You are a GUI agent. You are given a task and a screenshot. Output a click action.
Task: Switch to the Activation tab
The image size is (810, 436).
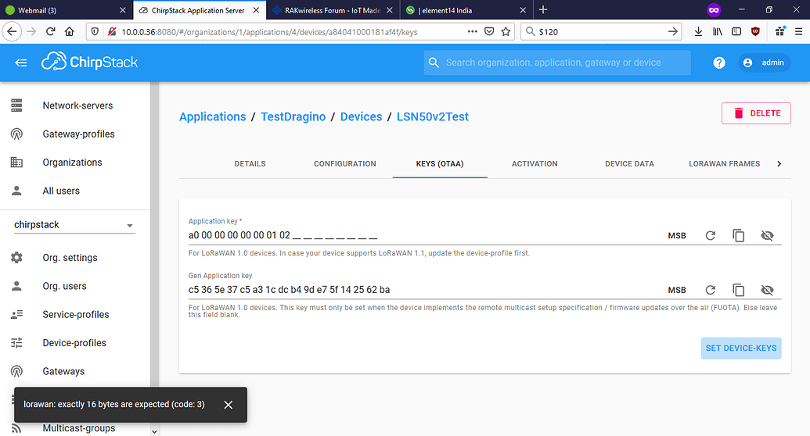coord(535,164)
